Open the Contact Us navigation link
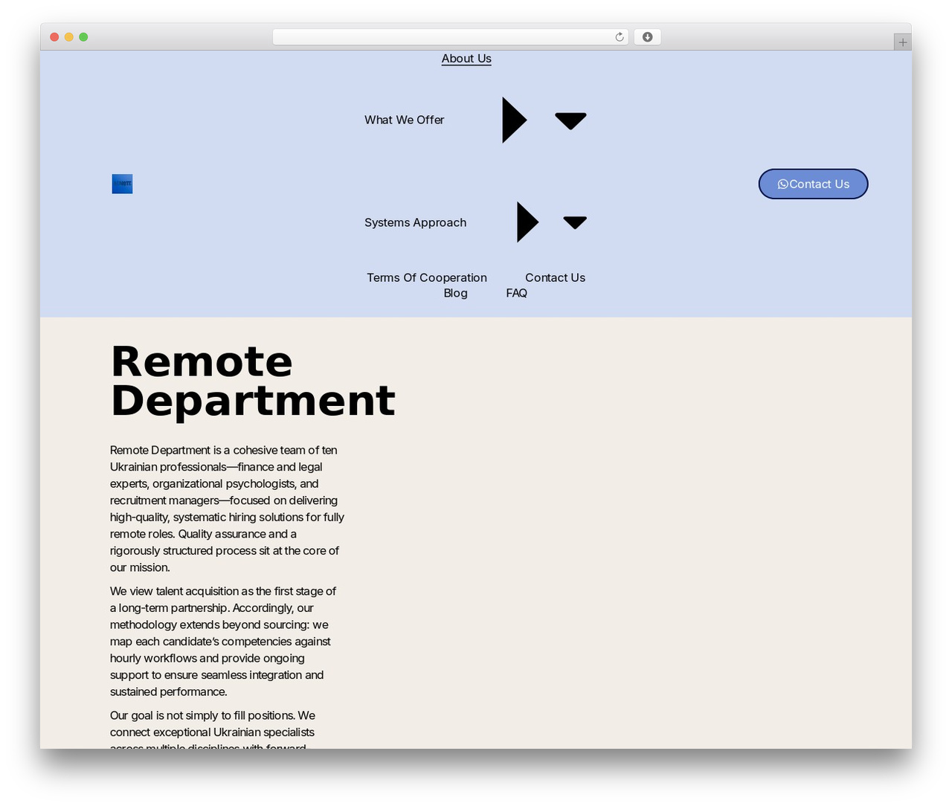This screenshot has width=952, height=806. pos(555,277)
